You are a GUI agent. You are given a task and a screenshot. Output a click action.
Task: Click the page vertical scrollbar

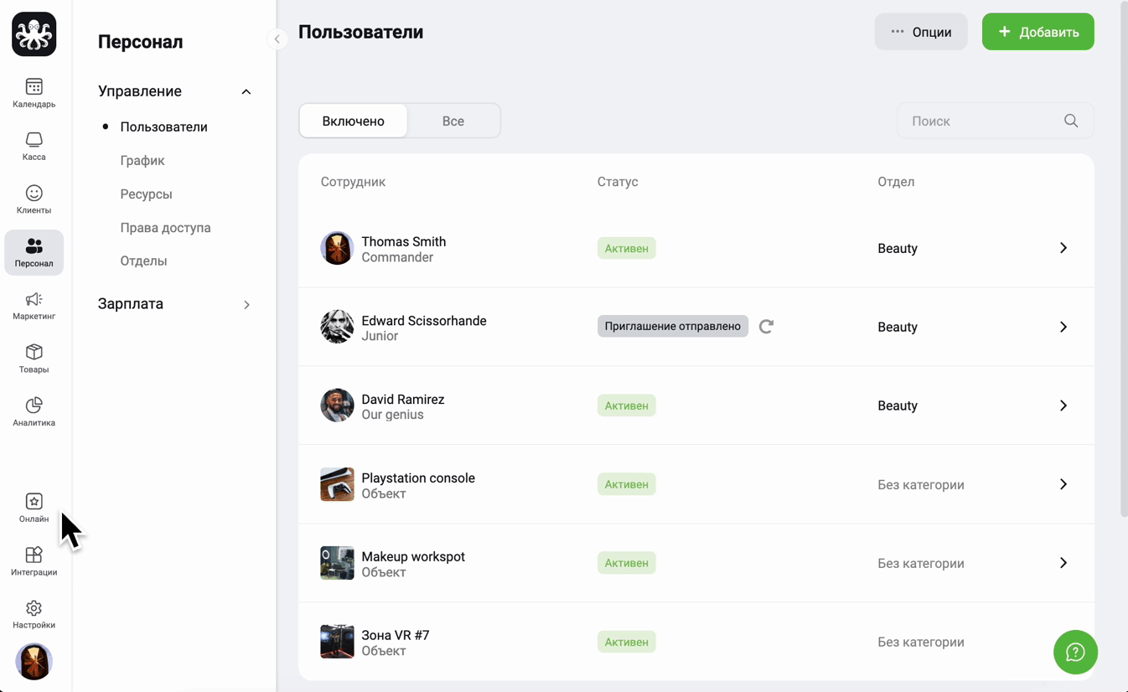1124,260
